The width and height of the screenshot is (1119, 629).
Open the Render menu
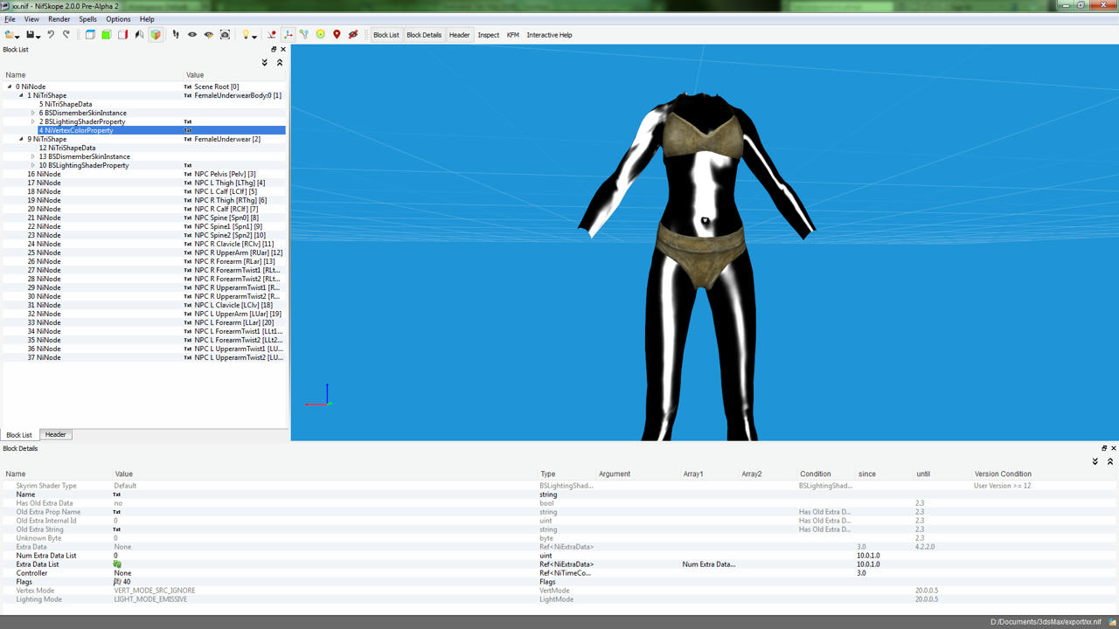pyautogui.click(x=59, y=19)
